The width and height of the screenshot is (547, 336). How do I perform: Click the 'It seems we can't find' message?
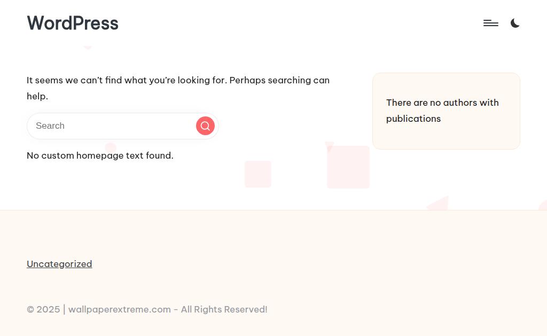tap(178, 80)
